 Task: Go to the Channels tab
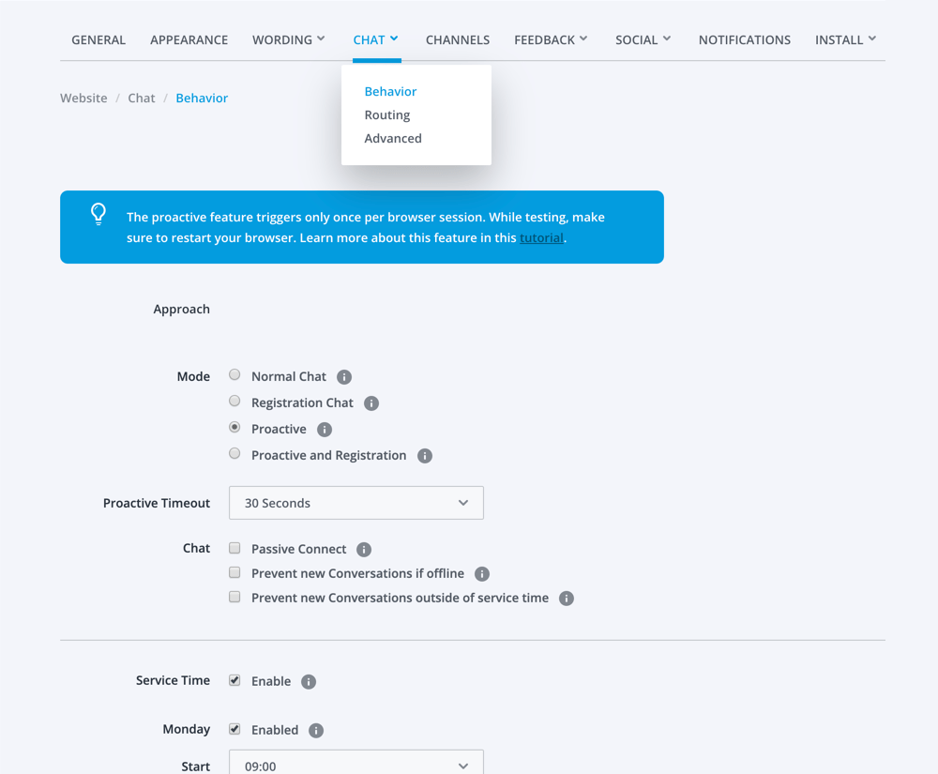tap(458, 40)
